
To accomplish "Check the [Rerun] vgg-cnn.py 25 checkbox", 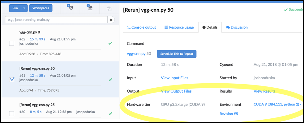I will 12,113.
